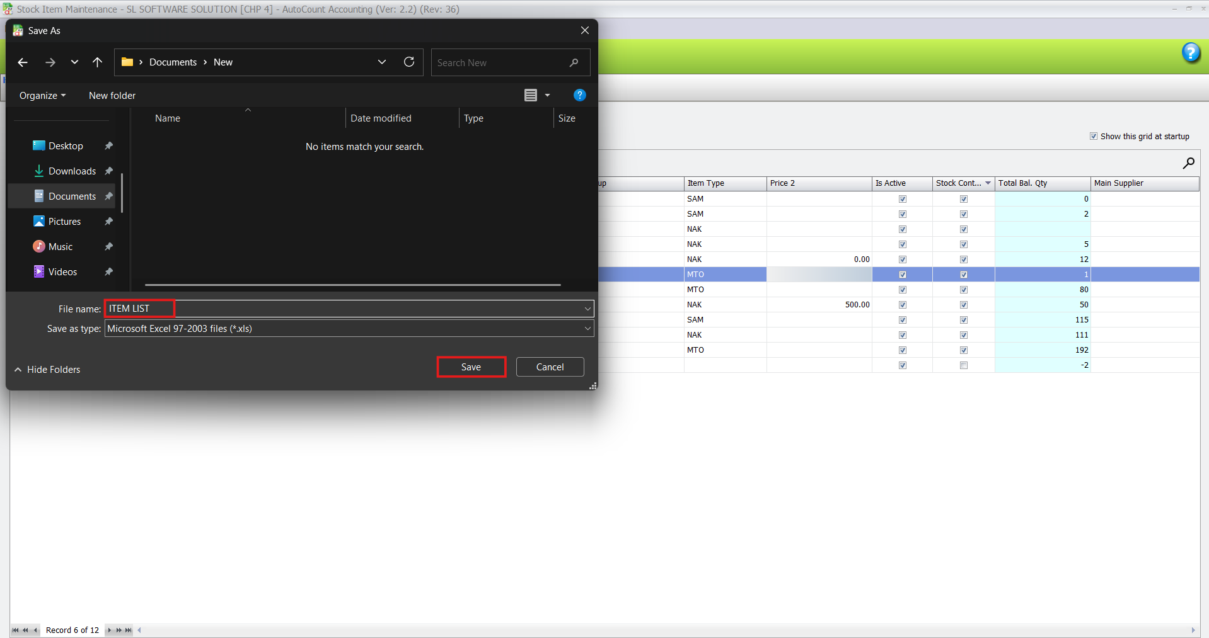Click the blue help icon in dialog toolbar

pos(579,95)
